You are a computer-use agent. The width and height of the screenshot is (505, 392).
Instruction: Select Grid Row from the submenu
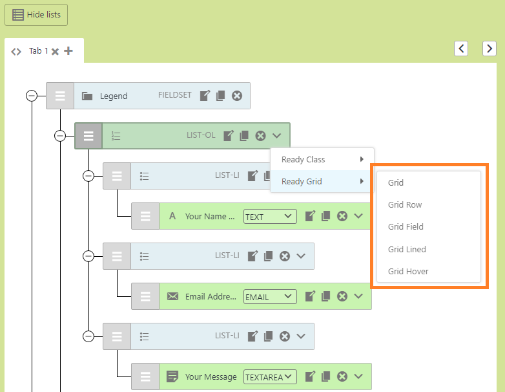405,205
